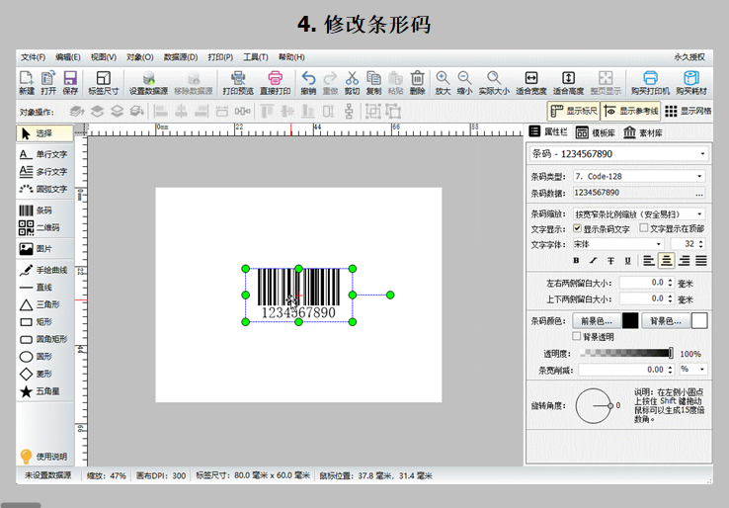Screen dimensions: 729x508
Task: Click the 打印预览 print preview icon
Action: click(238, 83)
